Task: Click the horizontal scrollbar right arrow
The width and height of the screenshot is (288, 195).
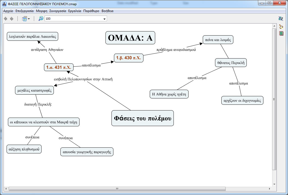Action: pos(270,189)
